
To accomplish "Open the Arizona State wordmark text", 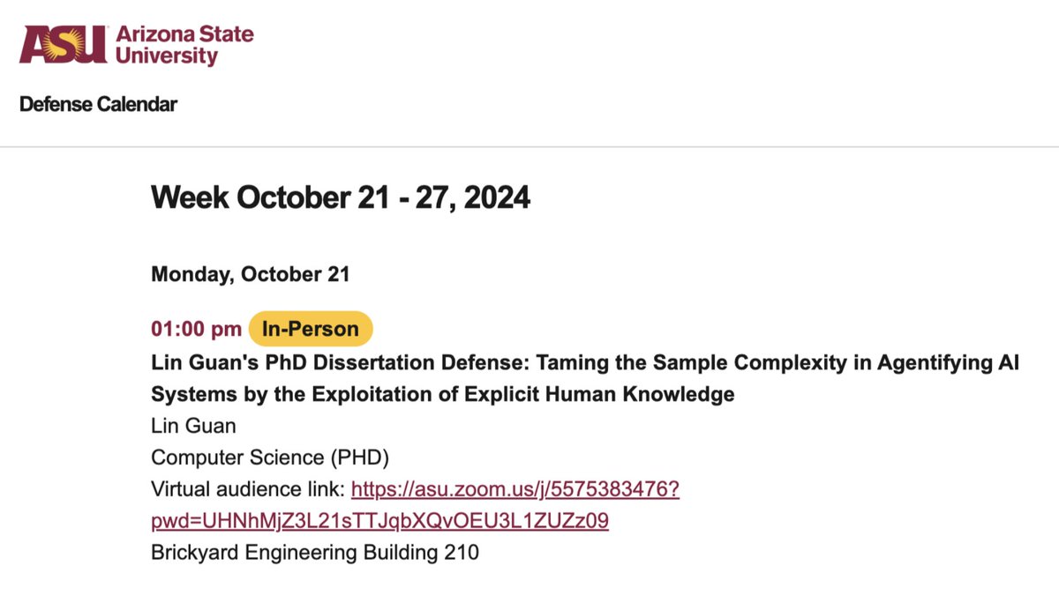I will tap(184, 35).
